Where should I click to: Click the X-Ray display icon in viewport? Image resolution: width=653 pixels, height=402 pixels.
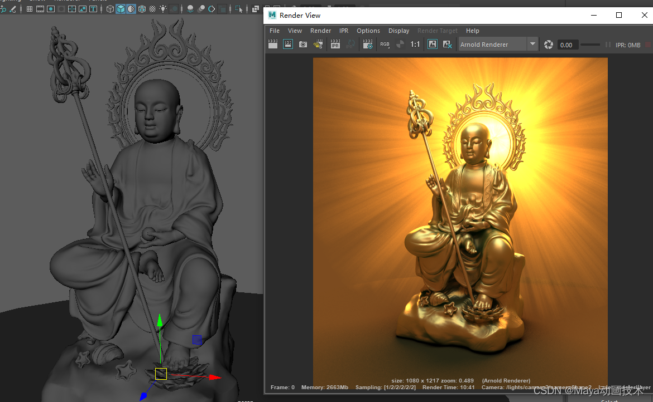point(256,9)
